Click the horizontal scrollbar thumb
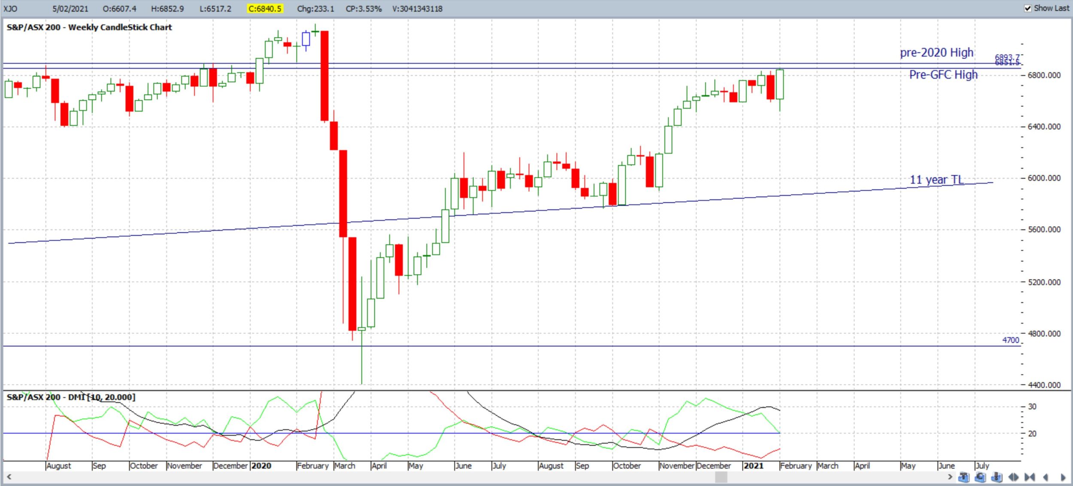This screenshot has height=486, width=1073. (721, 477)
